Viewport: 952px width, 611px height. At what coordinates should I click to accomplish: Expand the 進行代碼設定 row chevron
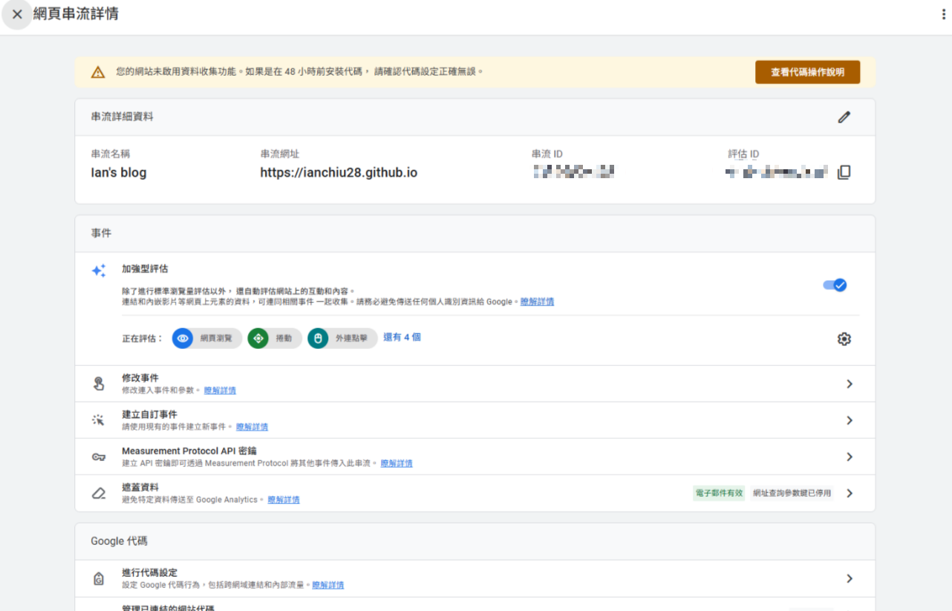click(x=850, y=578)
